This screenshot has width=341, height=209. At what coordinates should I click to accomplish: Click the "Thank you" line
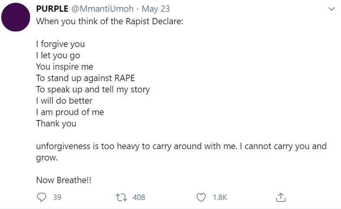pos(56,123)
